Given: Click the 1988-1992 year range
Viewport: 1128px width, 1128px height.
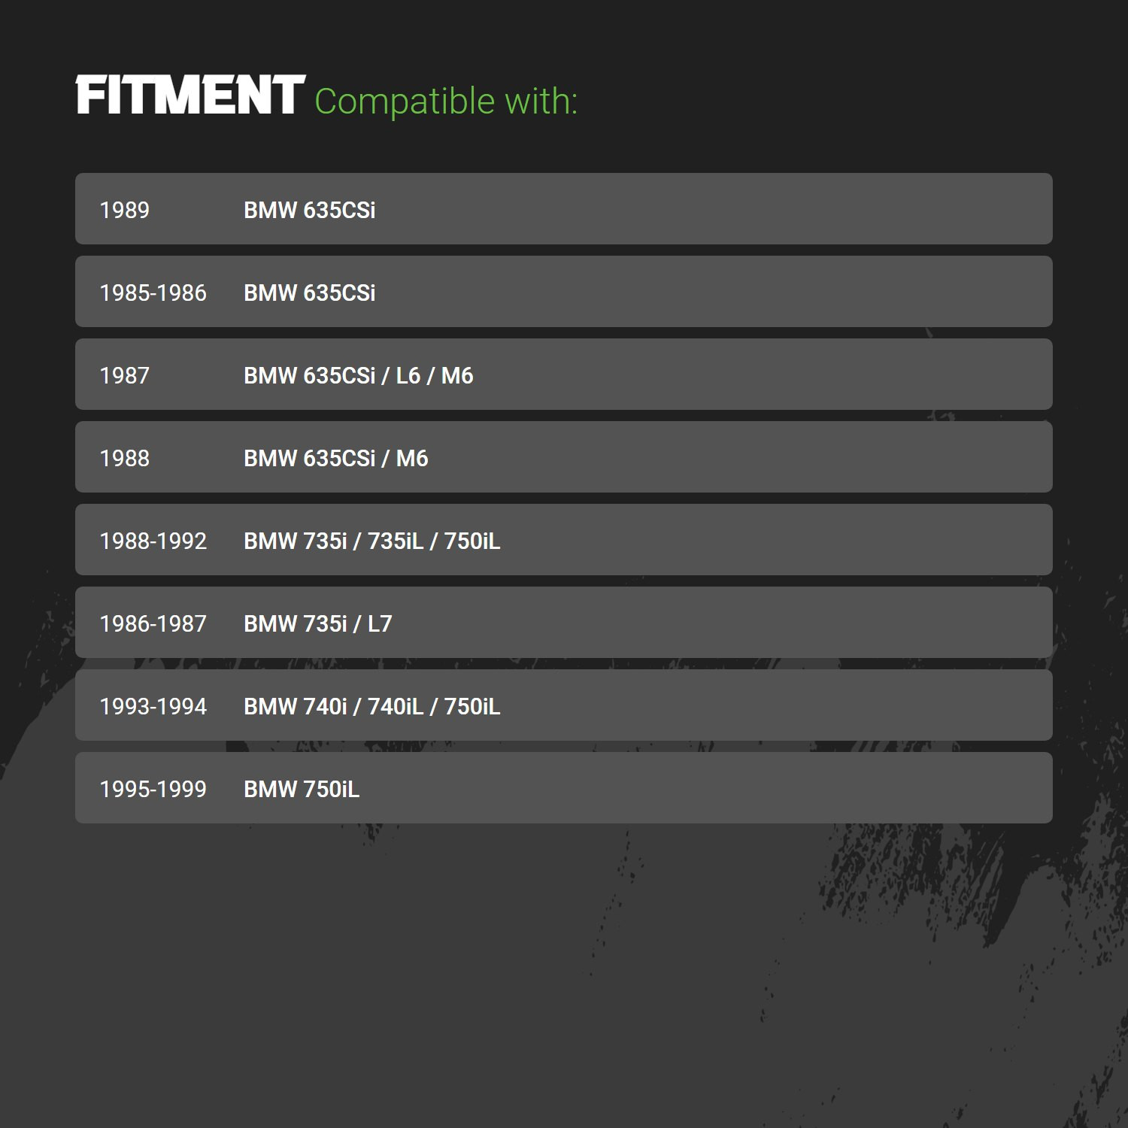Looking at the screenshot, I should pos(153,541).
